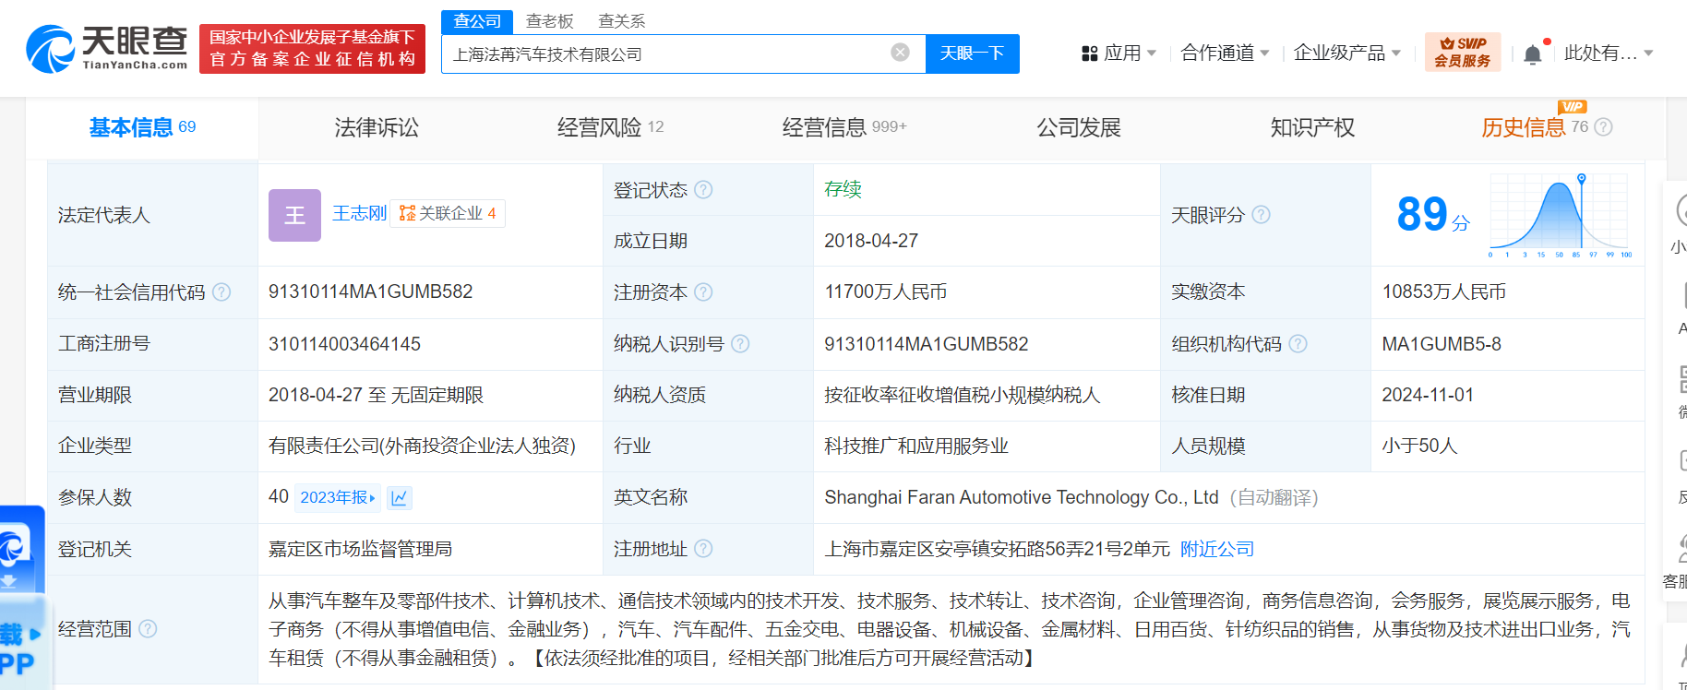This screenshot has width=1687, height=690.
Task: Click the 附近公司 link
Action: click(1216, 550)
